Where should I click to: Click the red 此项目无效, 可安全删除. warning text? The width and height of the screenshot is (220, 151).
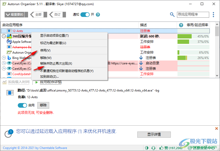click(36, 113)
